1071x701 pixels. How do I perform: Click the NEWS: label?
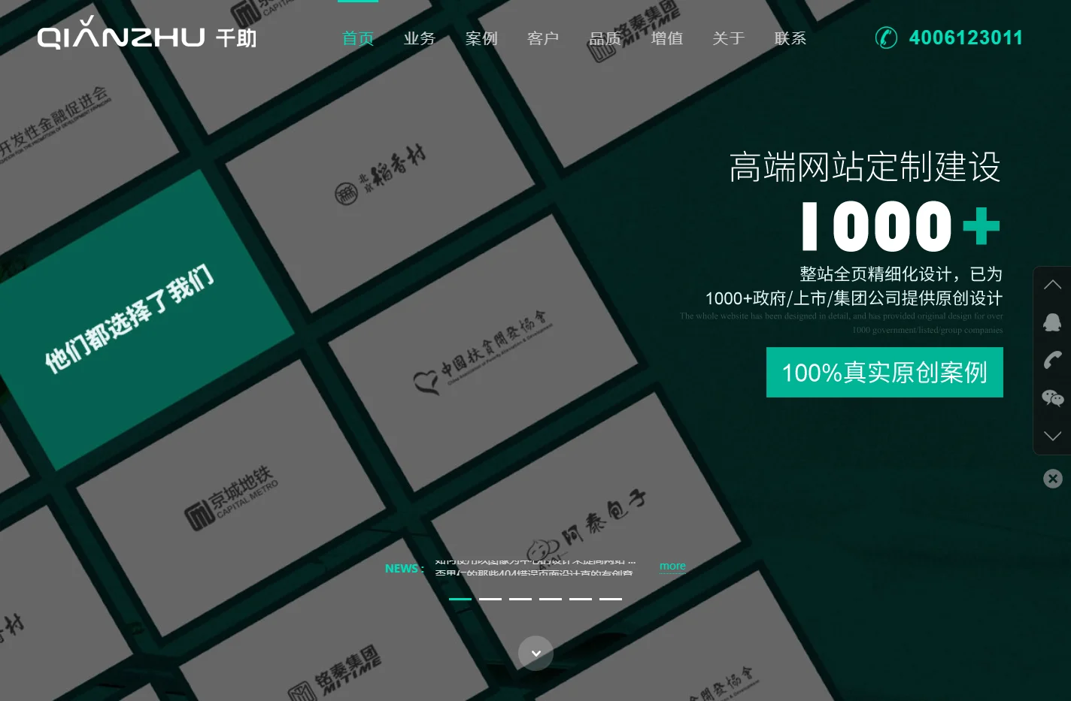405,568
